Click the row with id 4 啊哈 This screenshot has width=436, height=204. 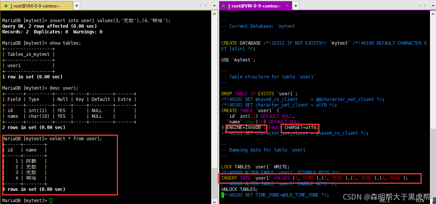click(x=25, y=178)
